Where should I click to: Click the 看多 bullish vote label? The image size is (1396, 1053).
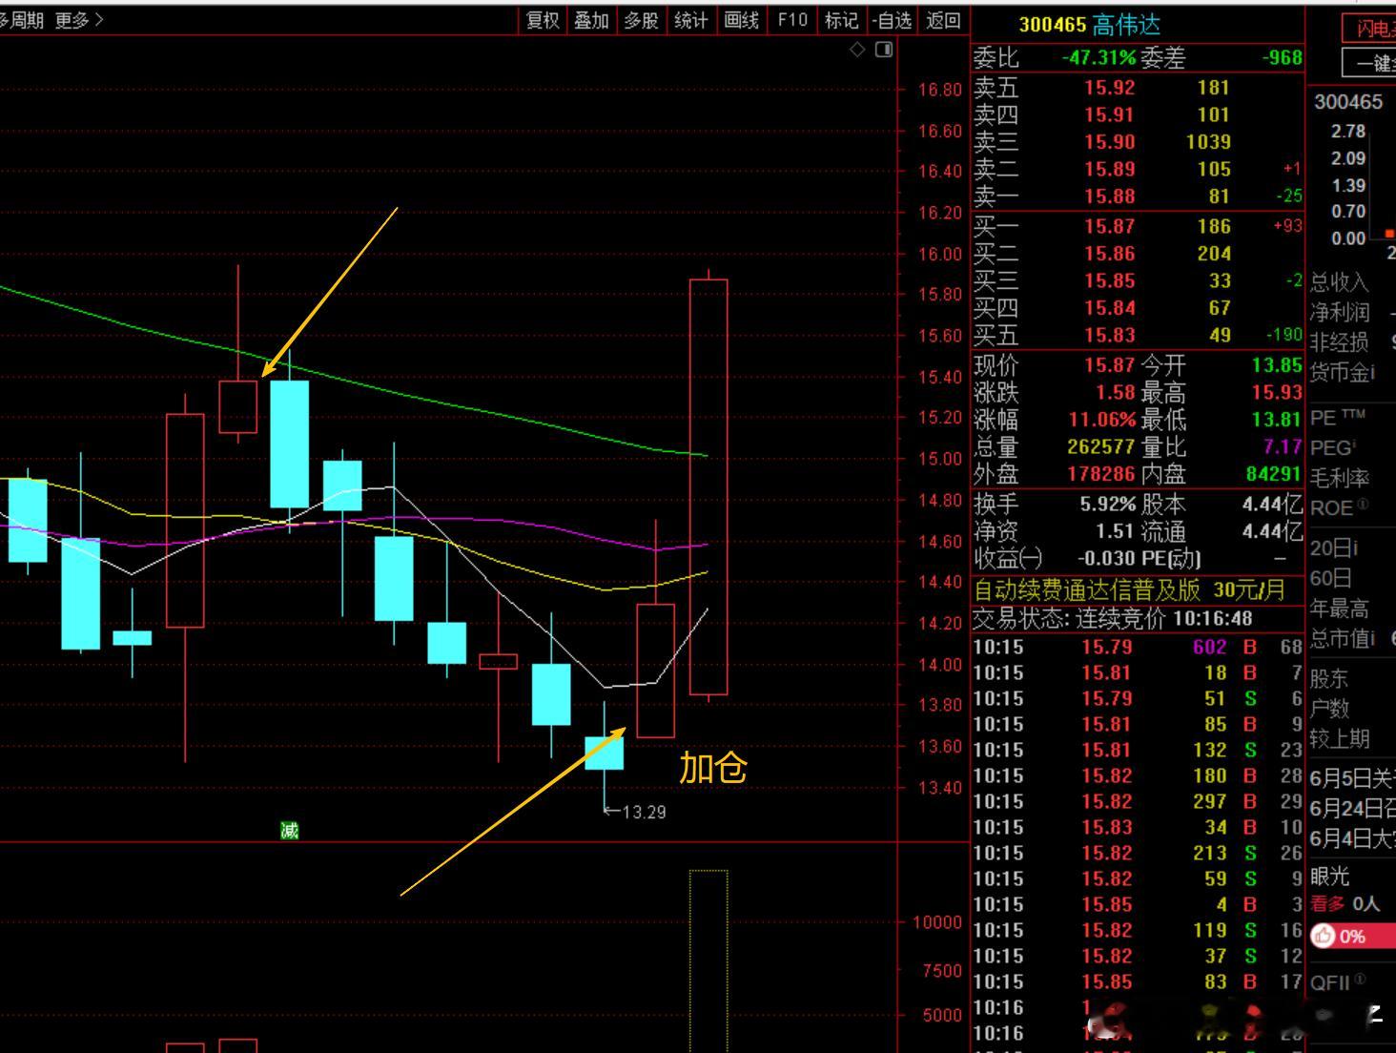pyautogui.click(x=1327, y=903)
